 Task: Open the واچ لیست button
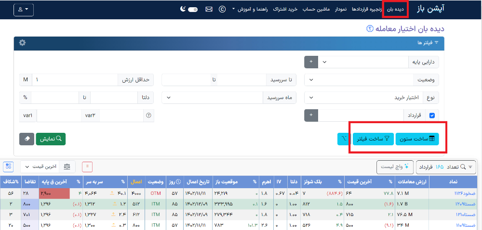coord(395,167)
